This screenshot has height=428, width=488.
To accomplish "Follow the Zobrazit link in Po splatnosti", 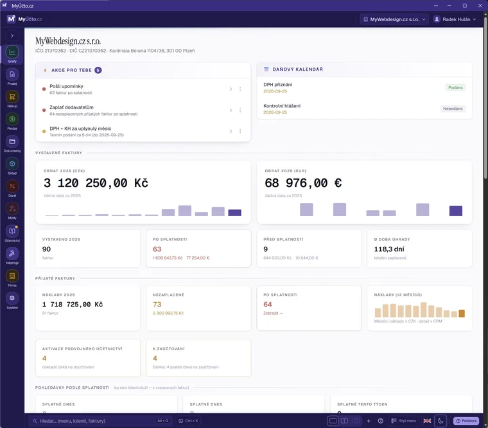I will coord(273,313).
